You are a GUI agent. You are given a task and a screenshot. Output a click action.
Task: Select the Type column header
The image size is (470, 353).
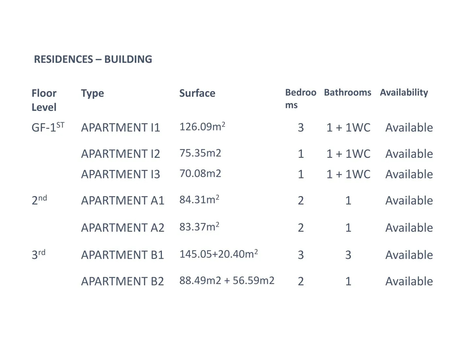(92, 93)
